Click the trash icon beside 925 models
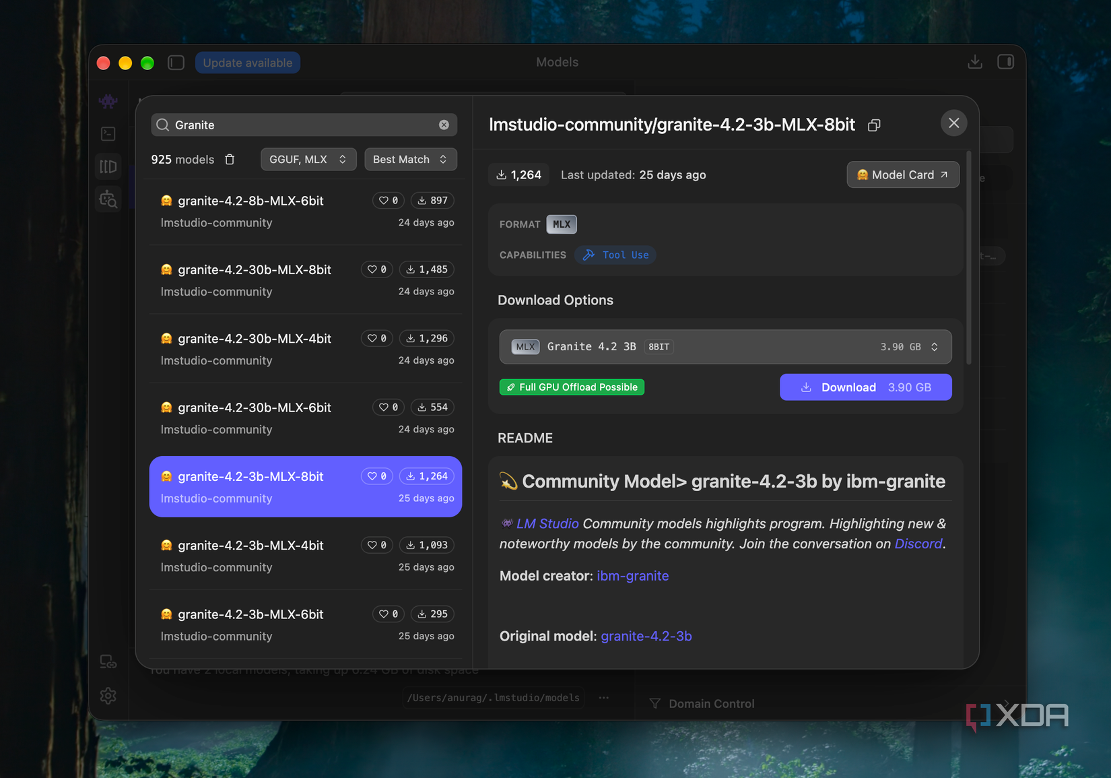This screenshot has height=778, width=1111. click(x=230, y=160)
